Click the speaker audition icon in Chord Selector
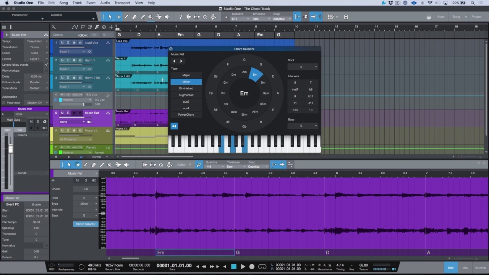This screenshot has width=489, height=275. tap(174, 126)
